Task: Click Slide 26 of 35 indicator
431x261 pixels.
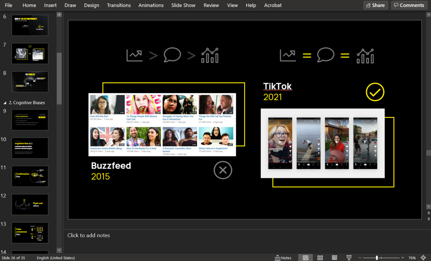Action: click(13, 258)
